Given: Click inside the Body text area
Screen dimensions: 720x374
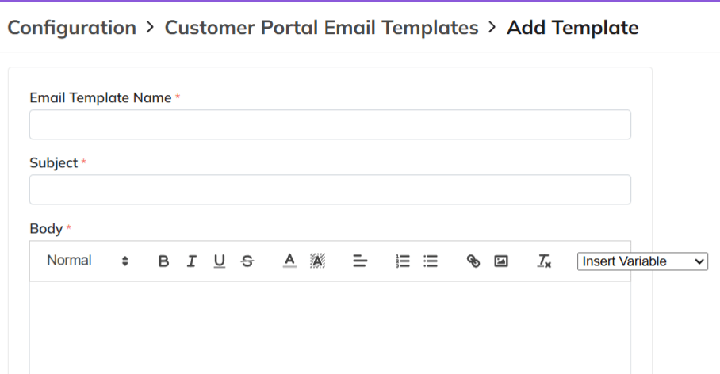Looking at the screenshot, I should [x=330, y=325].
